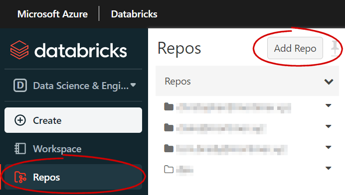Click the empty outlined folder icon
The height and width of the screenshot is (195, 345).
click(x=169, y=169)
